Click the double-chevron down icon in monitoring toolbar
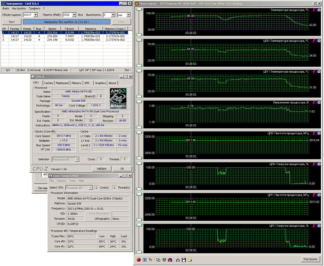The width and height of the screenshot is (324, 266). tap(164, 260)
